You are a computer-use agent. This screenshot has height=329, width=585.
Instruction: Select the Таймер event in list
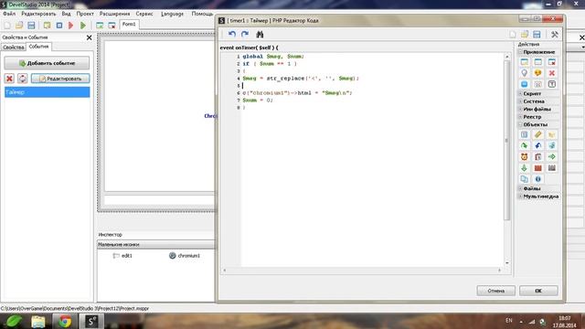click(x=47, y=92)
